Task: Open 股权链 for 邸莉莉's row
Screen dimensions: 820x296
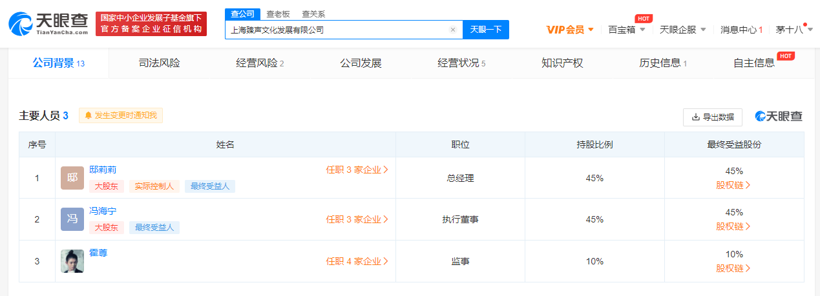Action: [733, 185]
